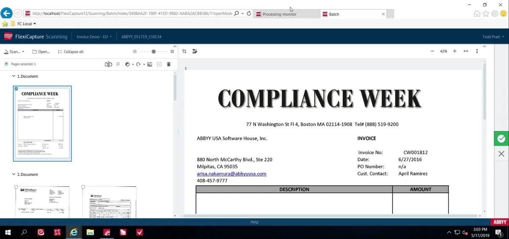Fit page to height icon
This screenshot has height=239, width=509.
click(477, 51)
